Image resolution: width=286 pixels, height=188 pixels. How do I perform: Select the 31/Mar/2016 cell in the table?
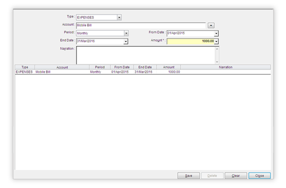145,72
